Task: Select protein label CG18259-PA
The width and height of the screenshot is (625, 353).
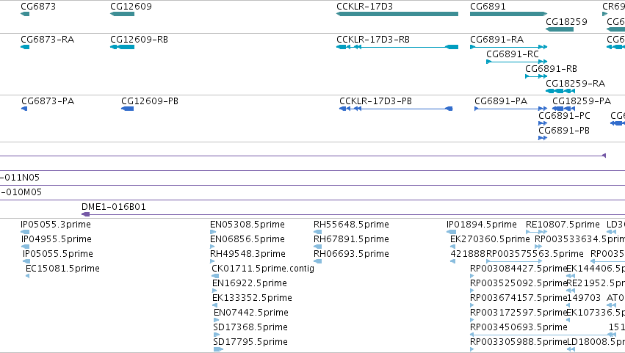Action: (582, 101)
